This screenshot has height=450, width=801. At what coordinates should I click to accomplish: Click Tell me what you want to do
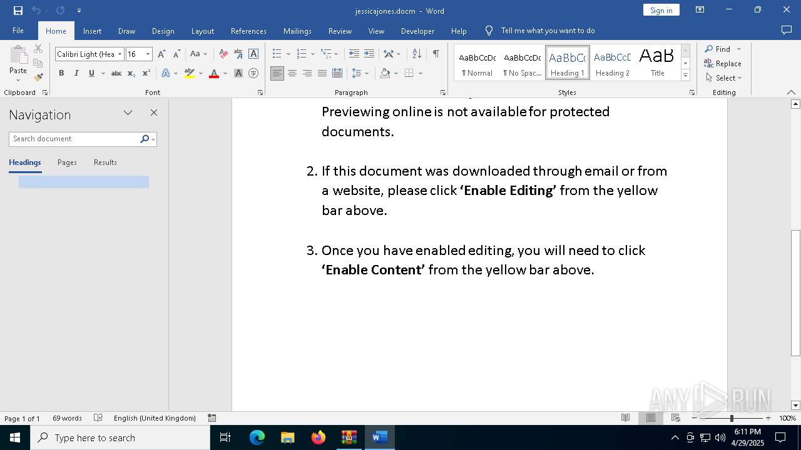pyautogui.click(x=548, y=31)
